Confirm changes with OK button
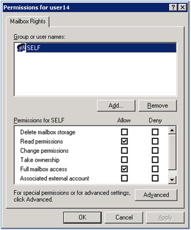Viewport: 191px width, 230px height. coord(82,217)
